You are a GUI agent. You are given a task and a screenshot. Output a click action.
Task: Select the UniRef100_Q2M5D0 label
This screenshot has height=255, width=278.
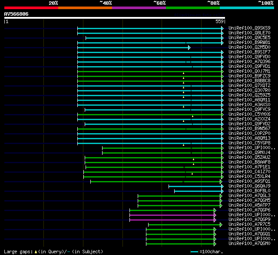tap(249, 47)
